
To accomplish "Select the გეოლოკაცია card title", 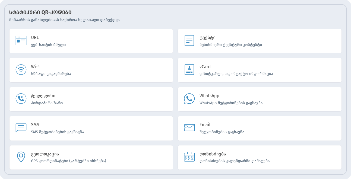I will pyautogui.click(x=45, y=154).
